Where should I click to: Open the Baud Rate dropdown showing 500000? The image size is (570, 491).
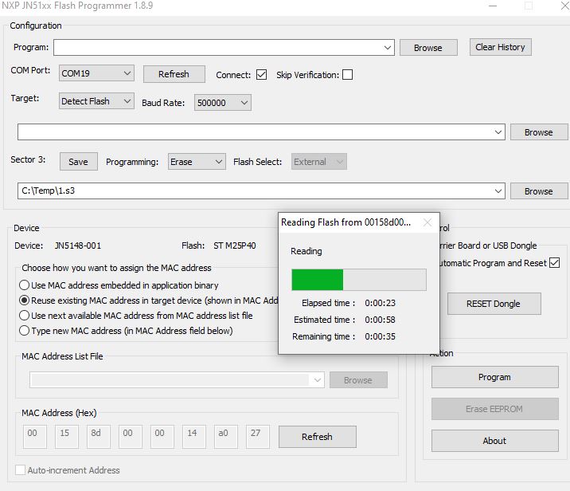(222, 103)
